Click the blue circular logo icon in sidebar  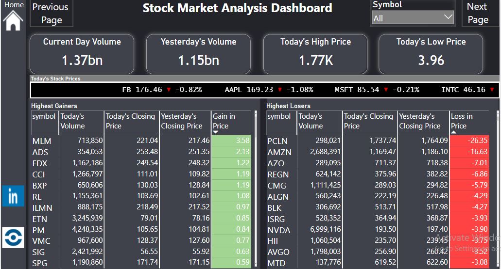pos(13,237)
